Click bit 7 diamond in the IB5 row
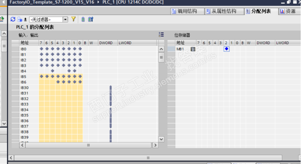The height and width of the screenshot is (164, 301). [41, 76]
